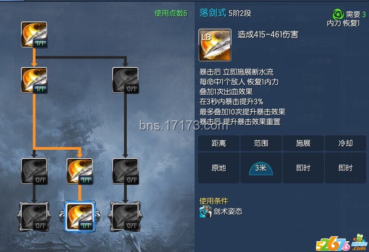369x252 pixels.
Task: Click the 距离 column header
Action: pyautogui.click(x=218, y=143)
